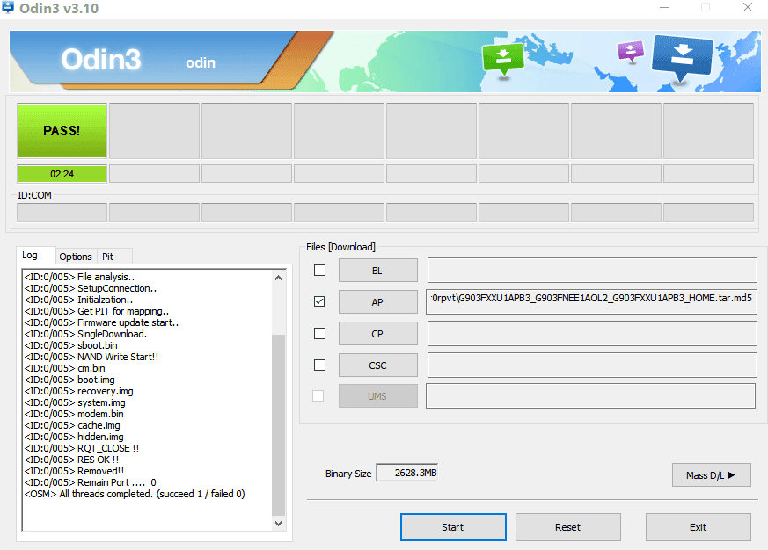This screenshot has height=550, width=768.
Task: Start the firmware flash
Action: tap(453, 527)
